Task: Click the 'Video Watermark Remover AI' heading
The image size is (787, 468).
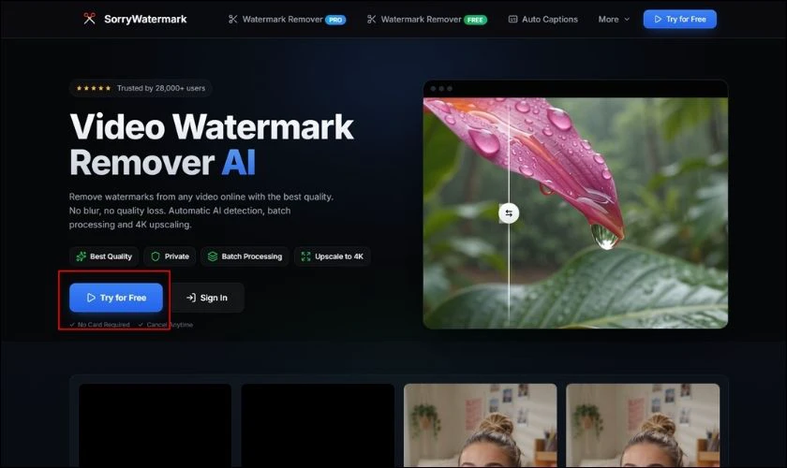Action: (212, 144)
